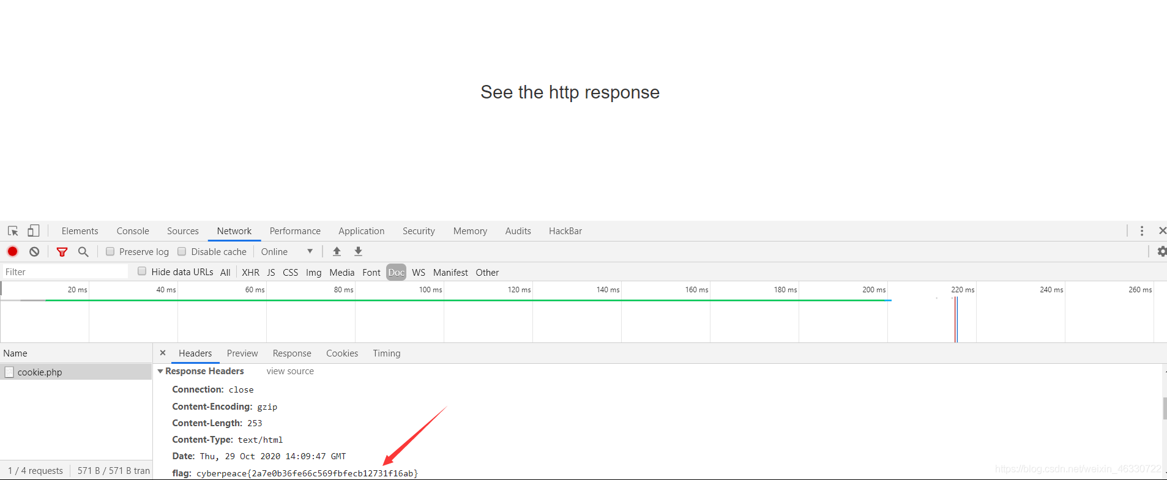The height and width of the screenshot is (480, 1167).
Task: Click Connection value close
Action: click(241, 390)
